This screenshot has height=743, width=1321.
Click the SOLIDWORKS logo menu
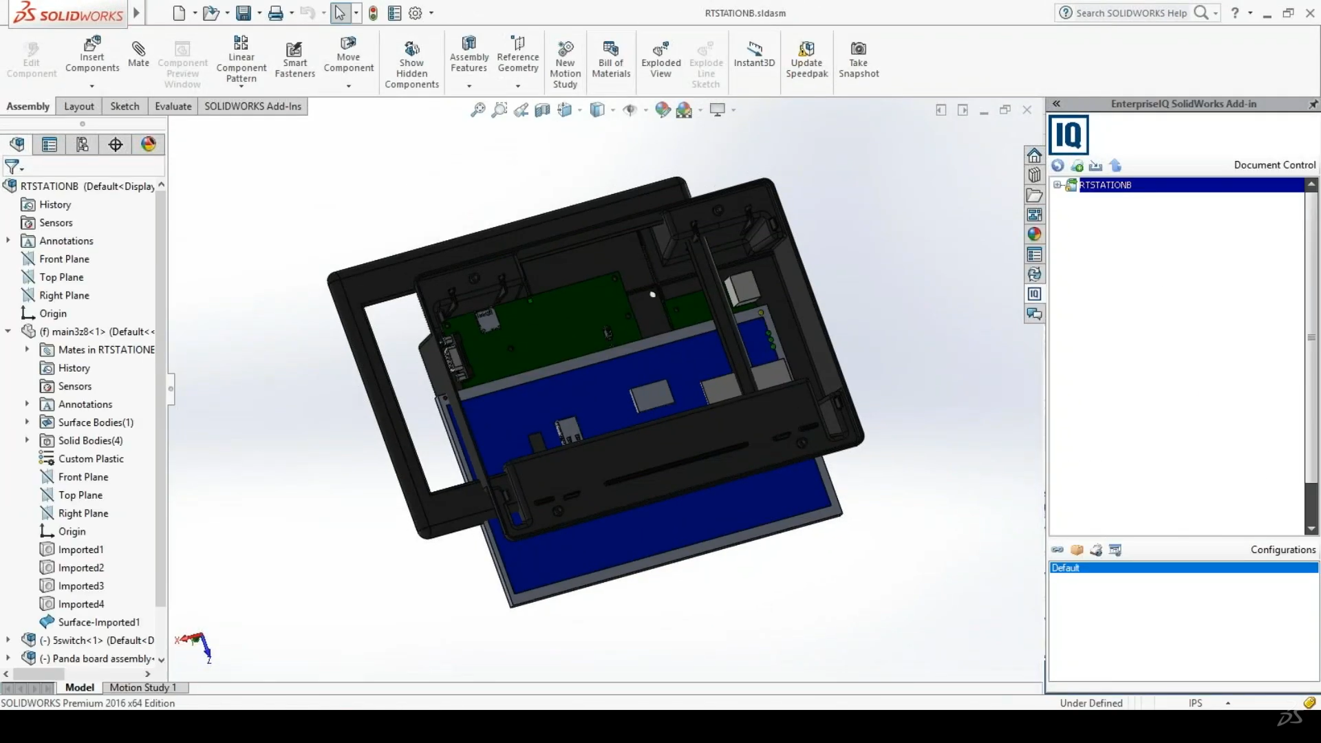tap(67, 13)
